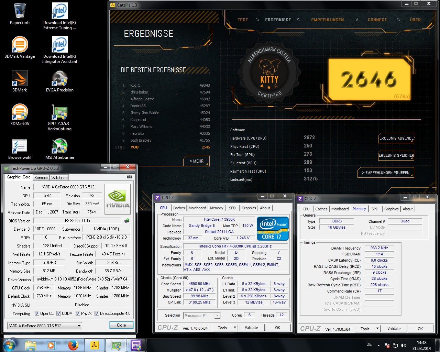Switch to the Catzilla taskbar button
440x352 pixels.
tap(95, 345)
